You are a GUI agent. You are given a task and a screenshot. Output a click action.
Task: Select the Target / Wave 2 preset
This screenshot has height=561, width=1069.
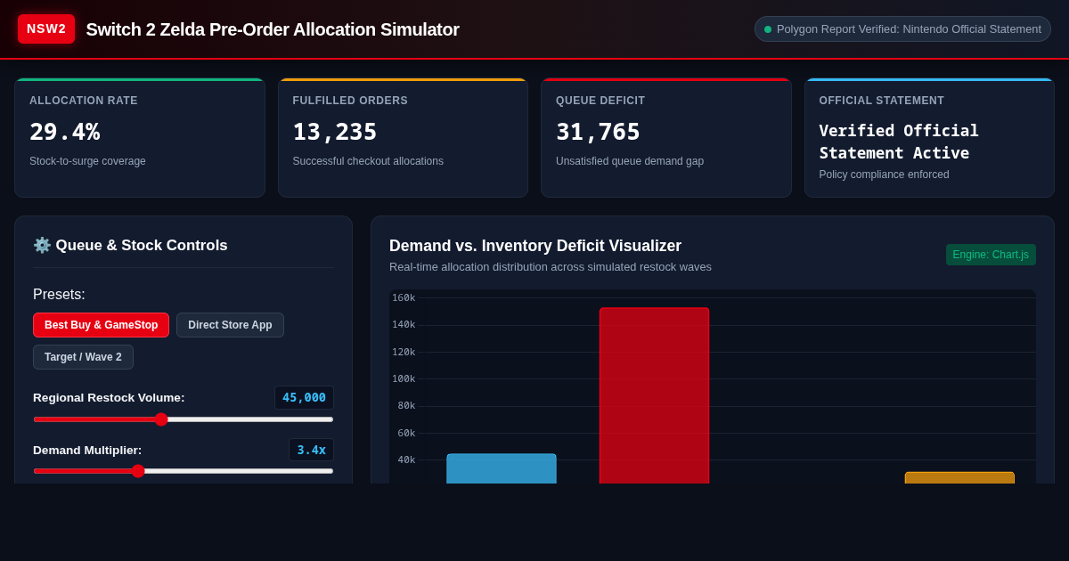tap(83, 357)
